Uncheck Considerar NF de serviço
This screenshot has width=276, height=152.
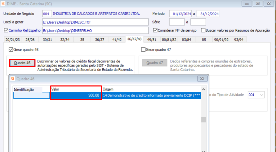tap(155, 30)
